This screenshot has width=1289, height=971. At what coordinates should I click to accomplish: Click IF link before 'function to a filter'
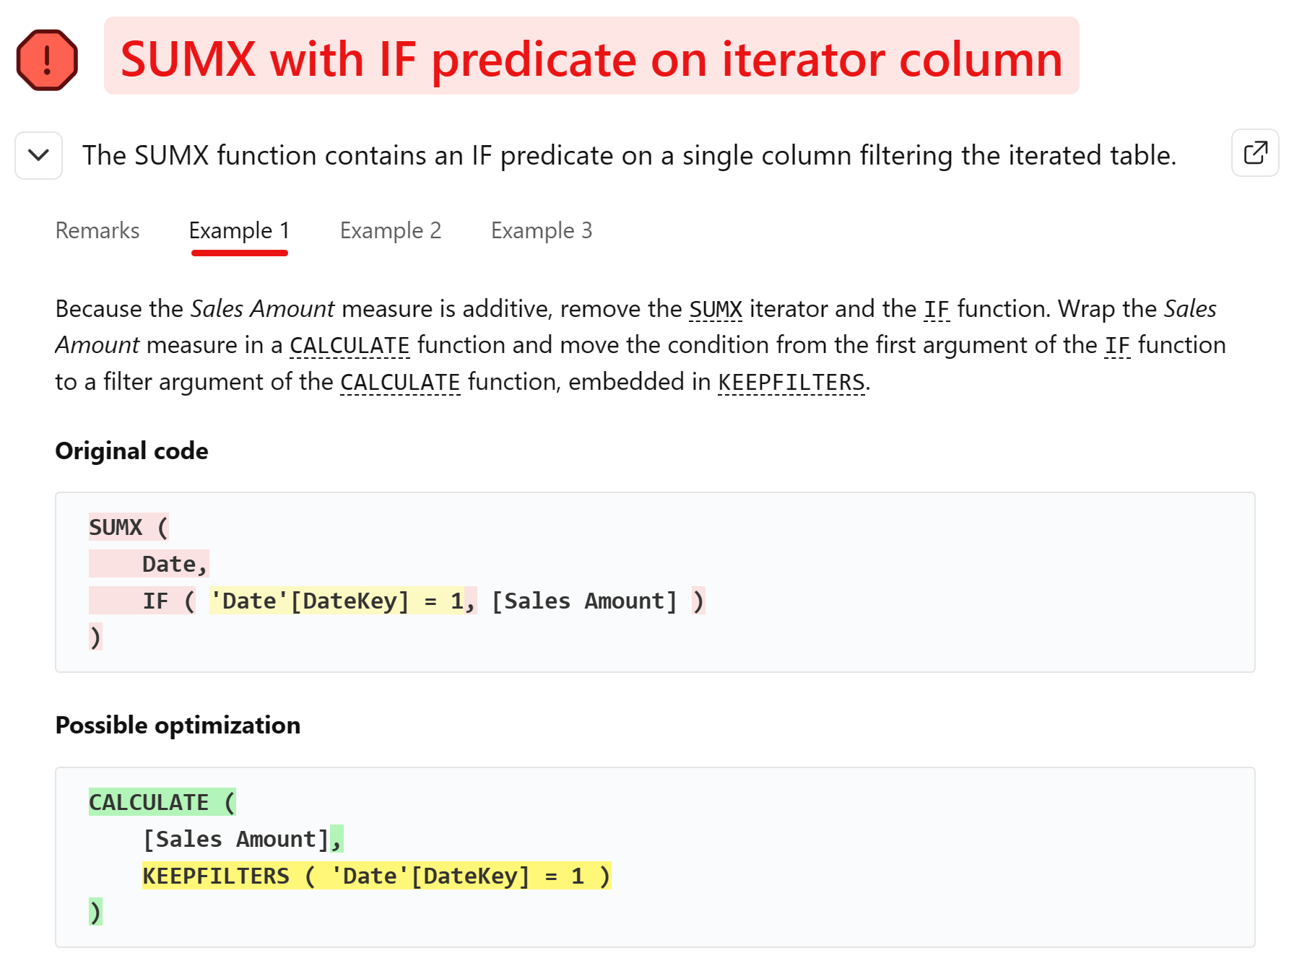coord(1117,345)
